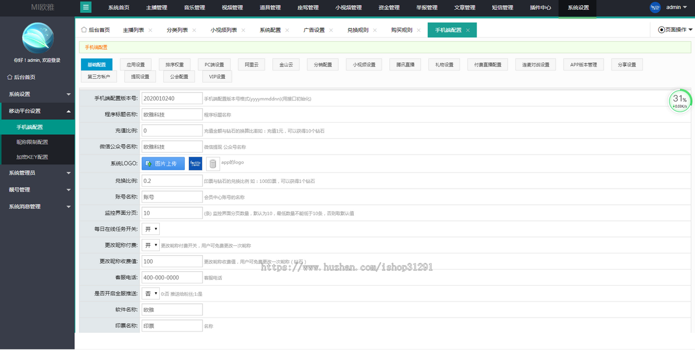
Task: Close the 购买规则 tab
Action: click(x=418, y=30)
